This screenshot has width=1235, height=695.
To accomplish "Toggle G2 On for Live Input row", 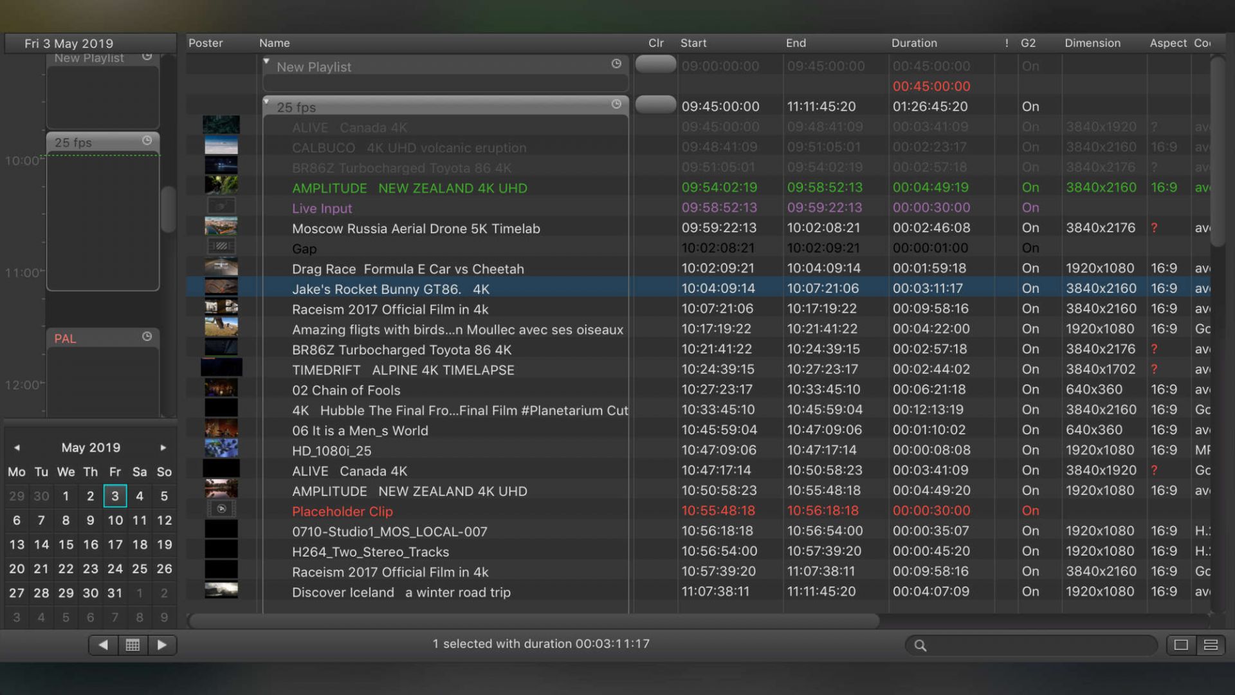I will click(1030, 208).
